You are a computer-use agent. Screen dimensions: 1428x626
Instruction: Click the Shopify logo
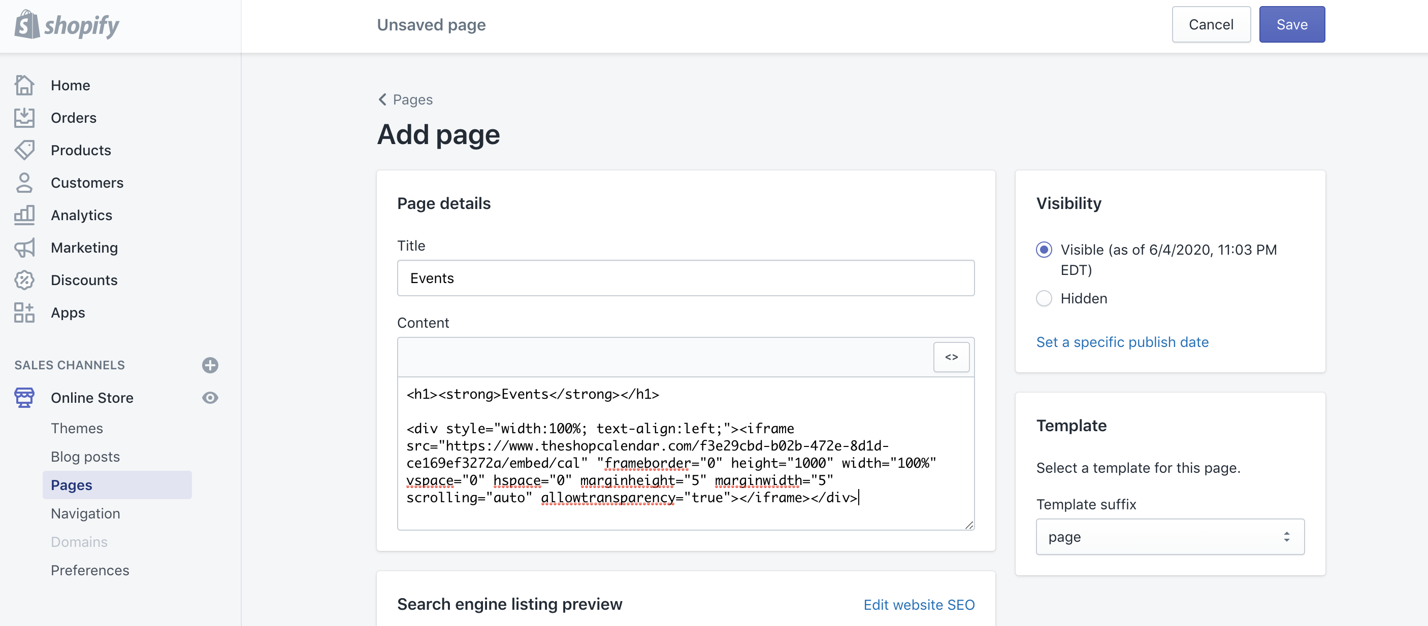67,25
